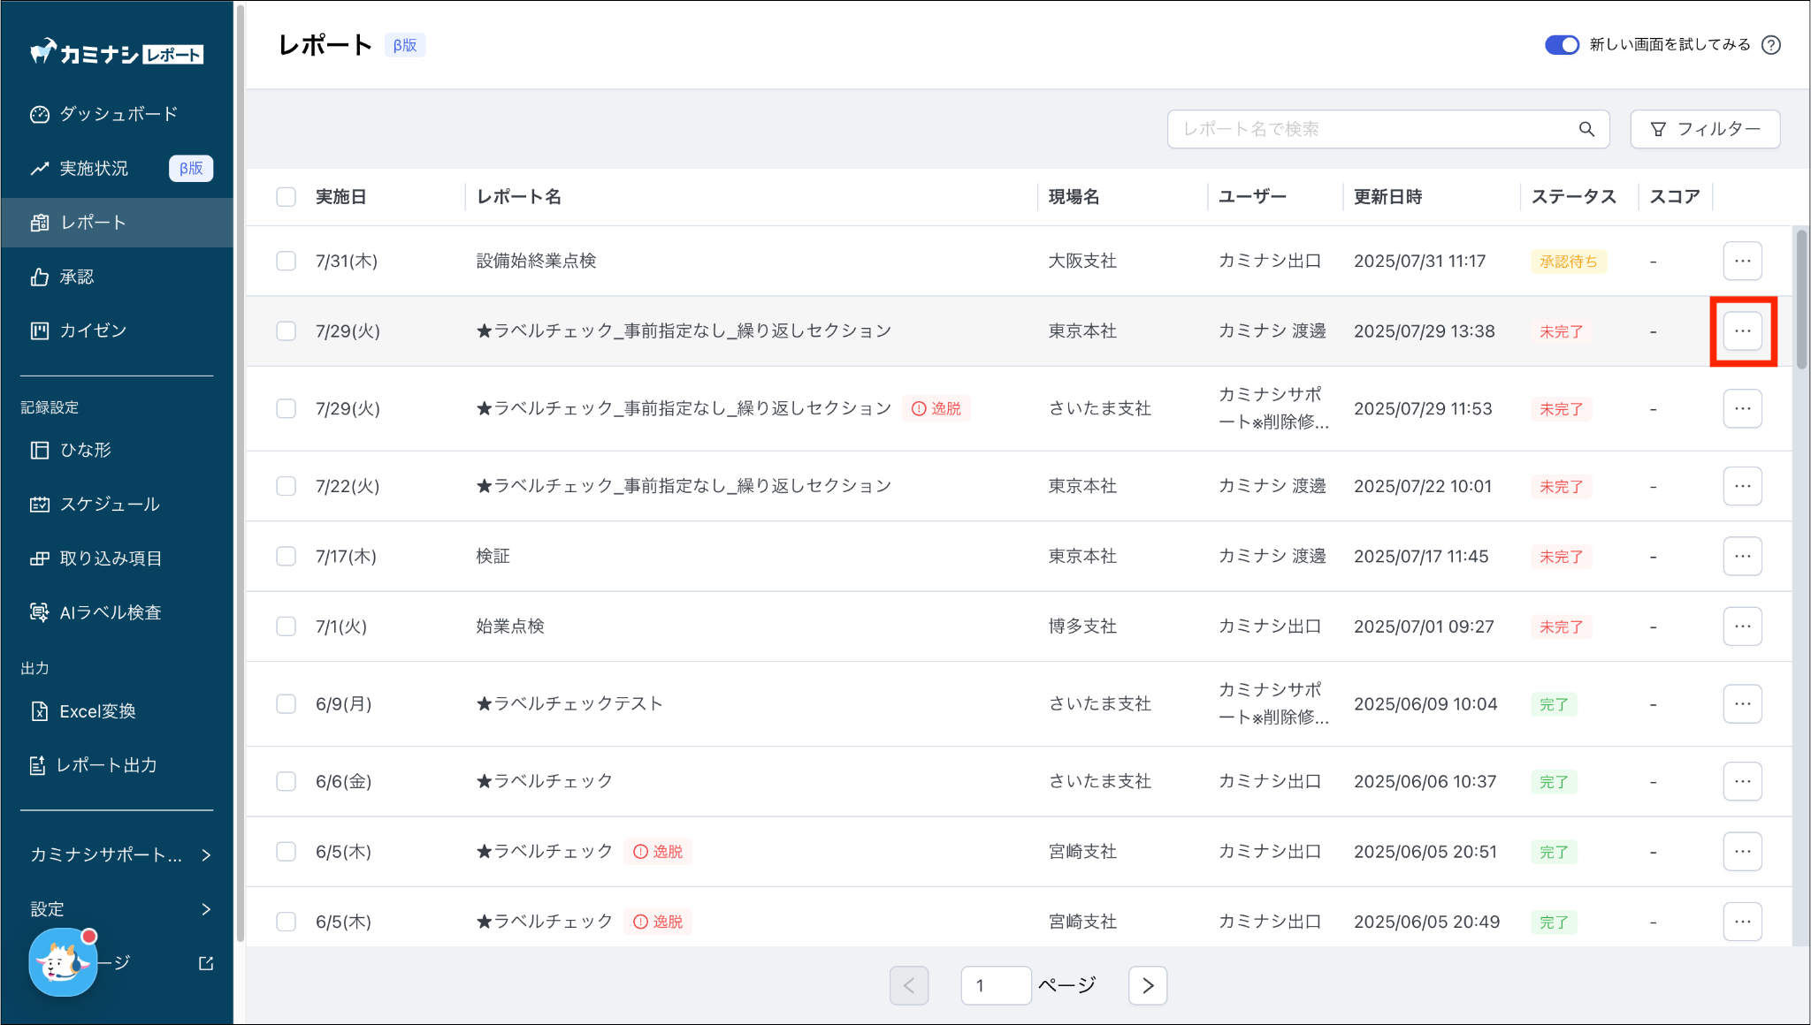Screen dimensions: 1811x1025
Task: Click the search magnifier icon
Action: [x=1586, y=129]
